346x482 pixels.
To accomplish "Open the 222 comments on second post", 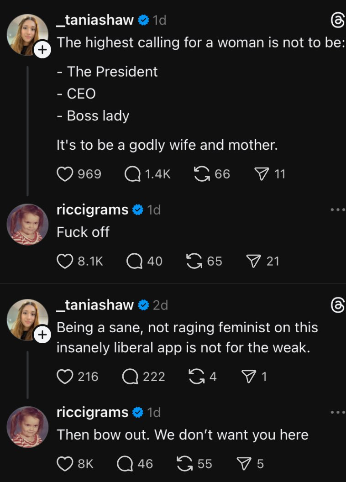I will (x=130, y=377).
